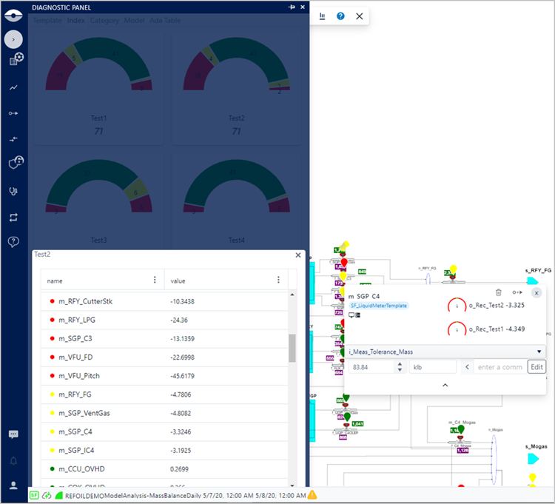Click the SF_LiquidMeterTemplate link
The height and width of the screenshot is (504, 555).
click(x=379, y=305)
